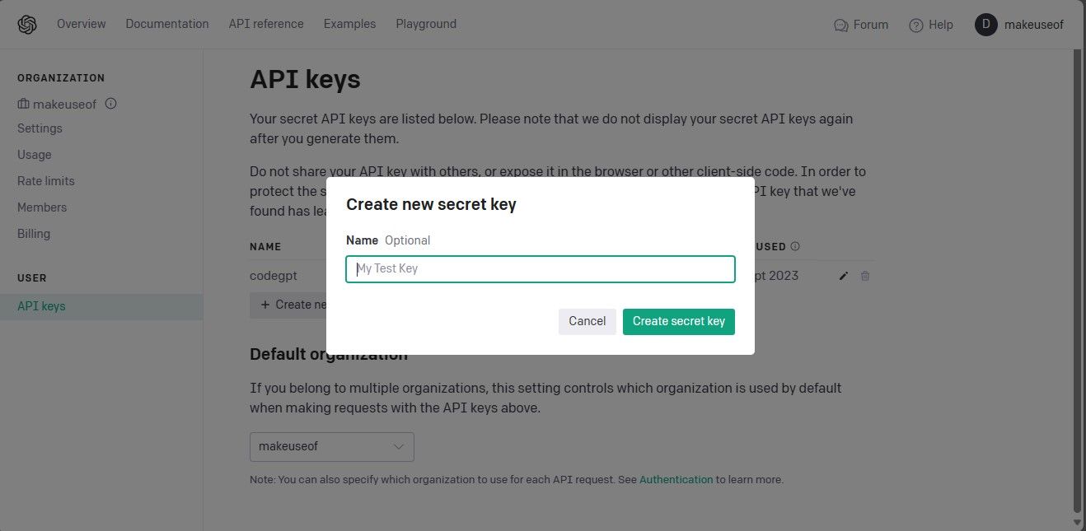
Task: Open the default organization dropdown
Action: coord(331,446)
